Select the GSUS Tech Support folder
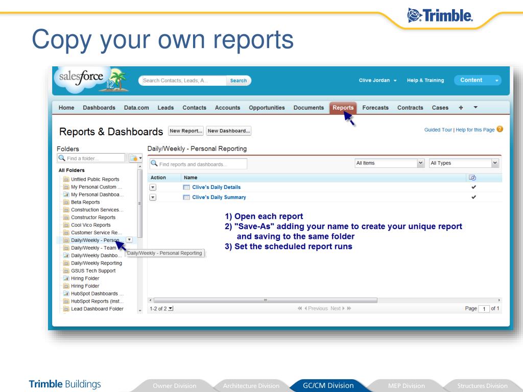This screenshot has height=392, width=523. 93,271
